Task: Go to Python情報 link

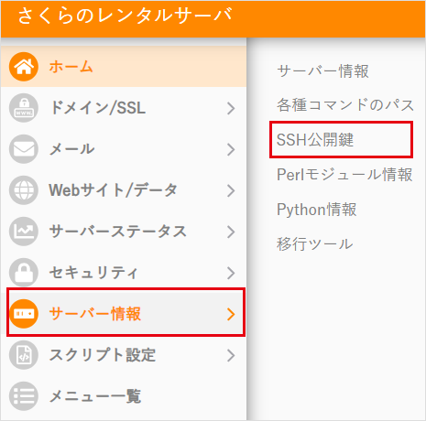Action: pos(317,210)
